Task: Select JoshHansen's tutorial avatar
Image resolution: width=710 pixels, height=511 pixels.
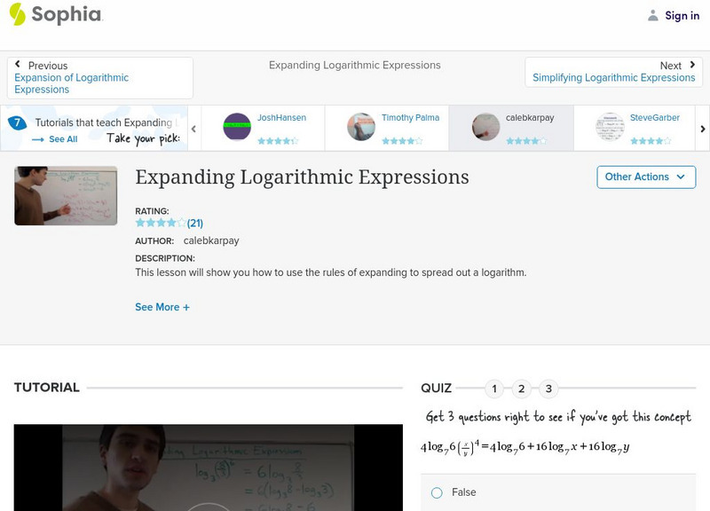Action: tap(236, 124)
